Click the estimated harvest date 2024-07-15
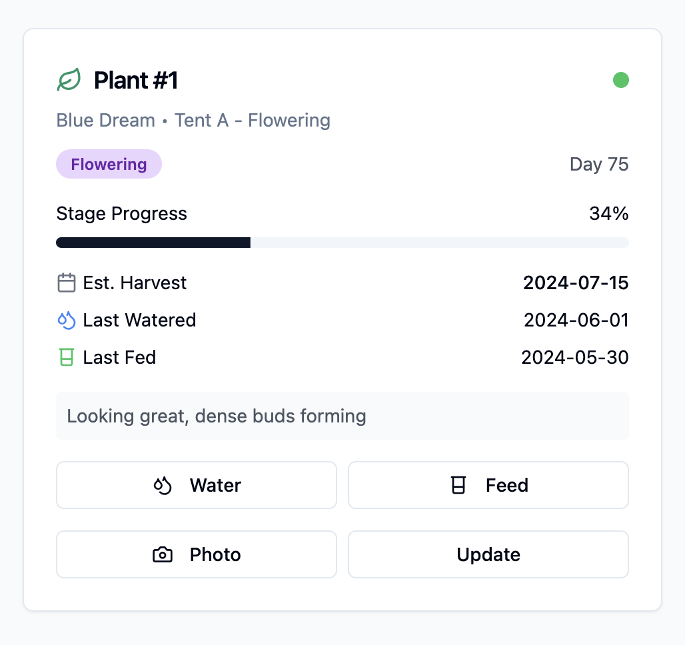The height and width of the screenshot is (645, 685). pos(576,283)
